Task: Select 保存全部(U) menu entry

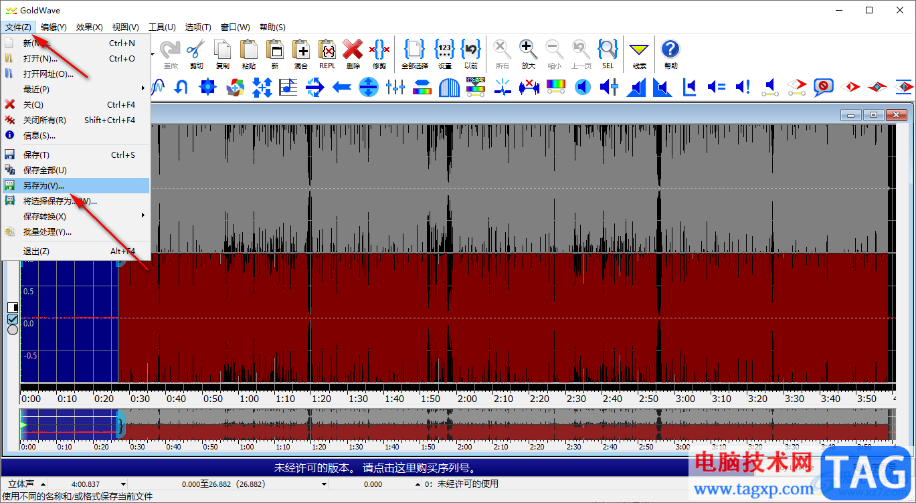Action: pyautogui.click(x=76, y=170)
